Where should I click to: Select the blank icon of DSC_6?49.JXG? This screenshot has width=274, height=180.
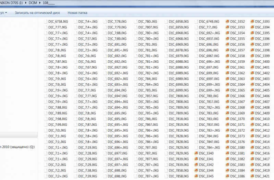tap(196, 22)
